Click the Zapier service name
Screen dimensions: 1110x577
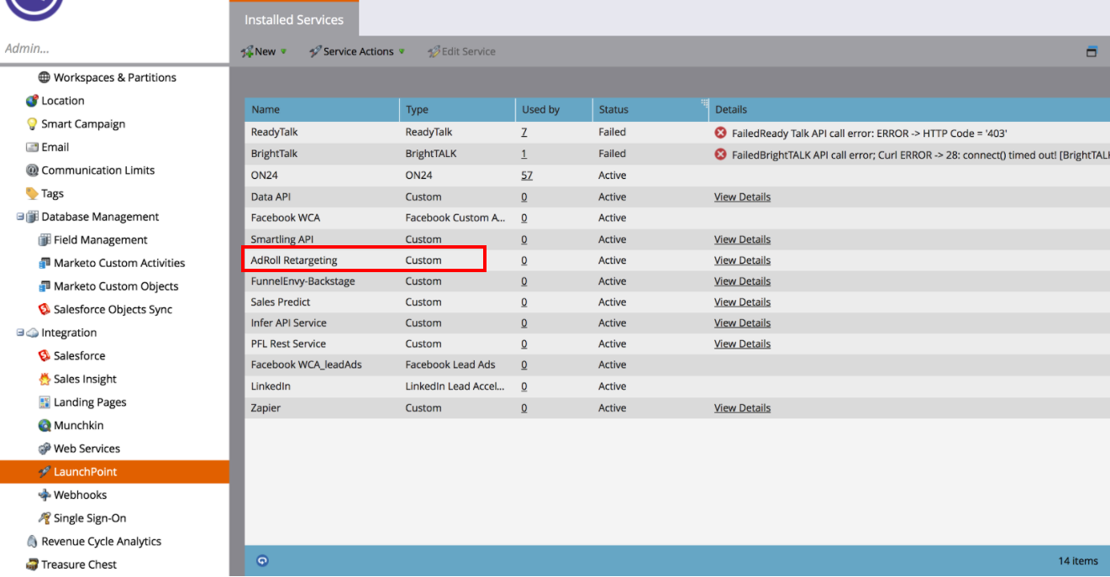266,408
